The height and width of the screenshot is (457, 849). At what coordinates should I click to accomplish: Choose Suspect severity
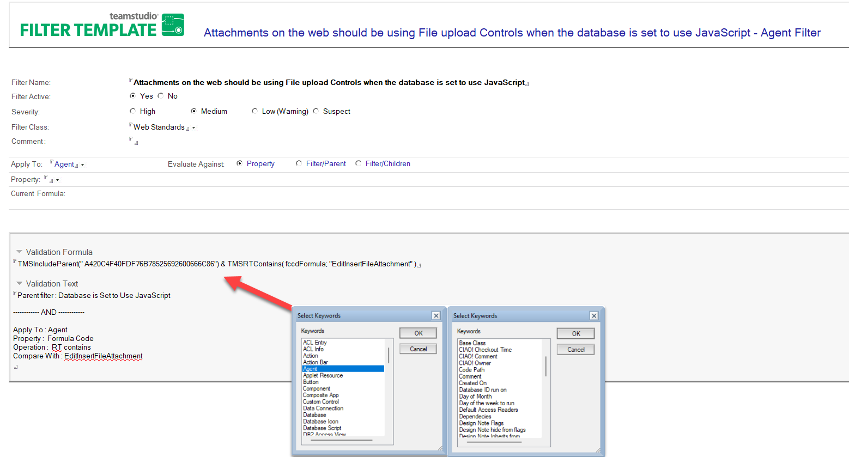click(x=316, y=111)
